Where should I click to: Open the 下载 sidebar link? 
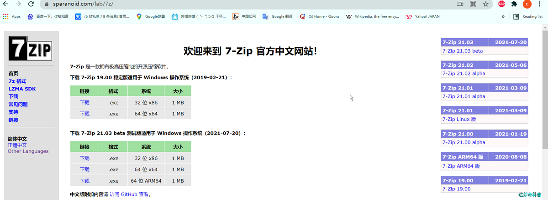click(13, 96)
